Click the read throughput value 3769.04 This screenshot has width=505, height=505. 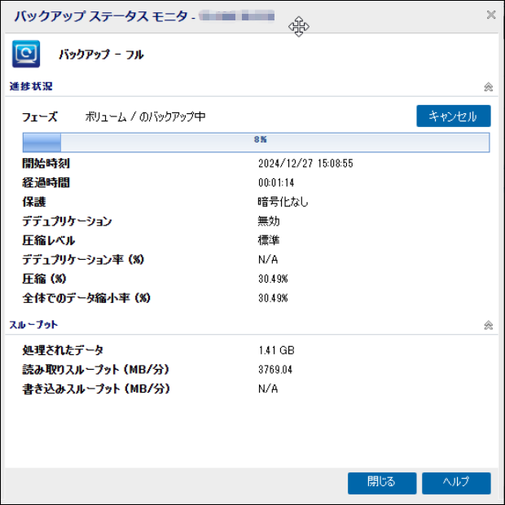tap(275, 370)
